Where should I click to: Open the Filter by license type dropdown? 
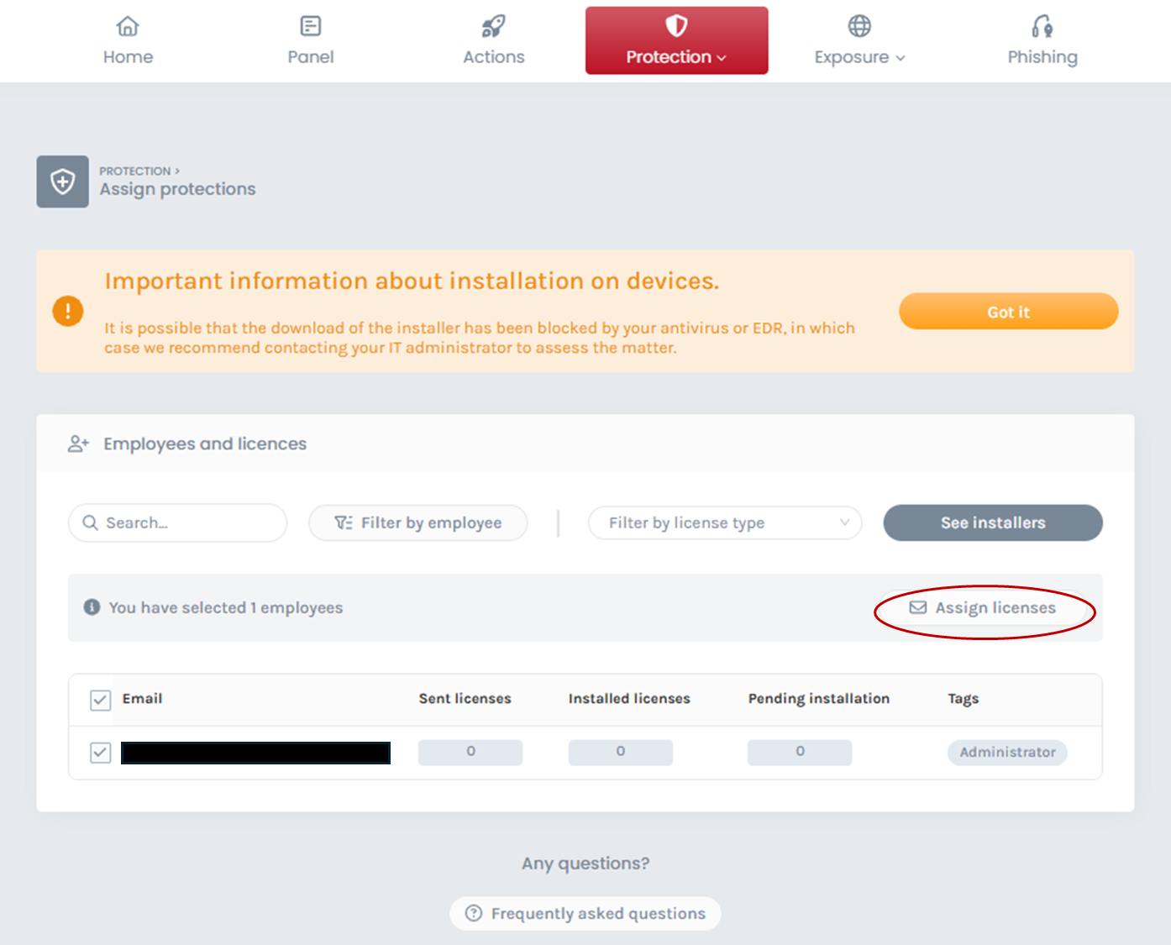click(724, 522)
